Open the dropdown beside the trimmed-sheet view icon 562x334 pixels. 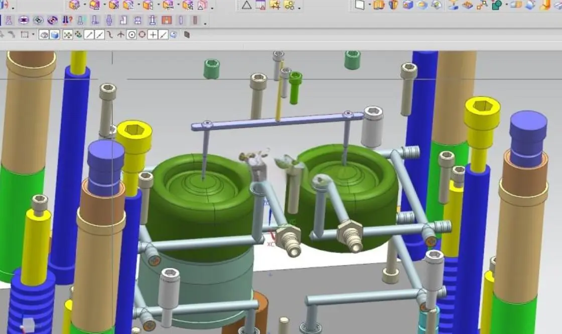[x=369, y=6]
